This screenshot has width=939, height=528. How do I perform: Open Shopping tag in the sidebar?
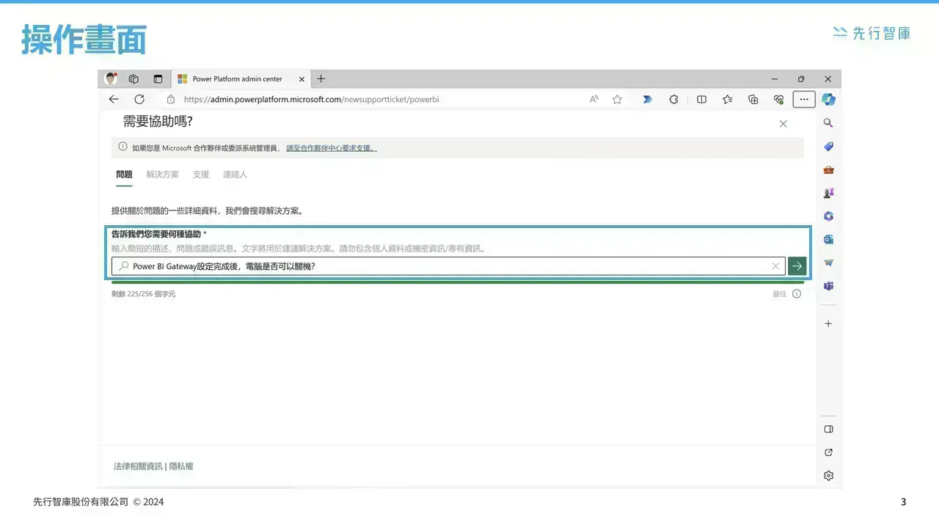pyautogui.click(x=828, y=147)
